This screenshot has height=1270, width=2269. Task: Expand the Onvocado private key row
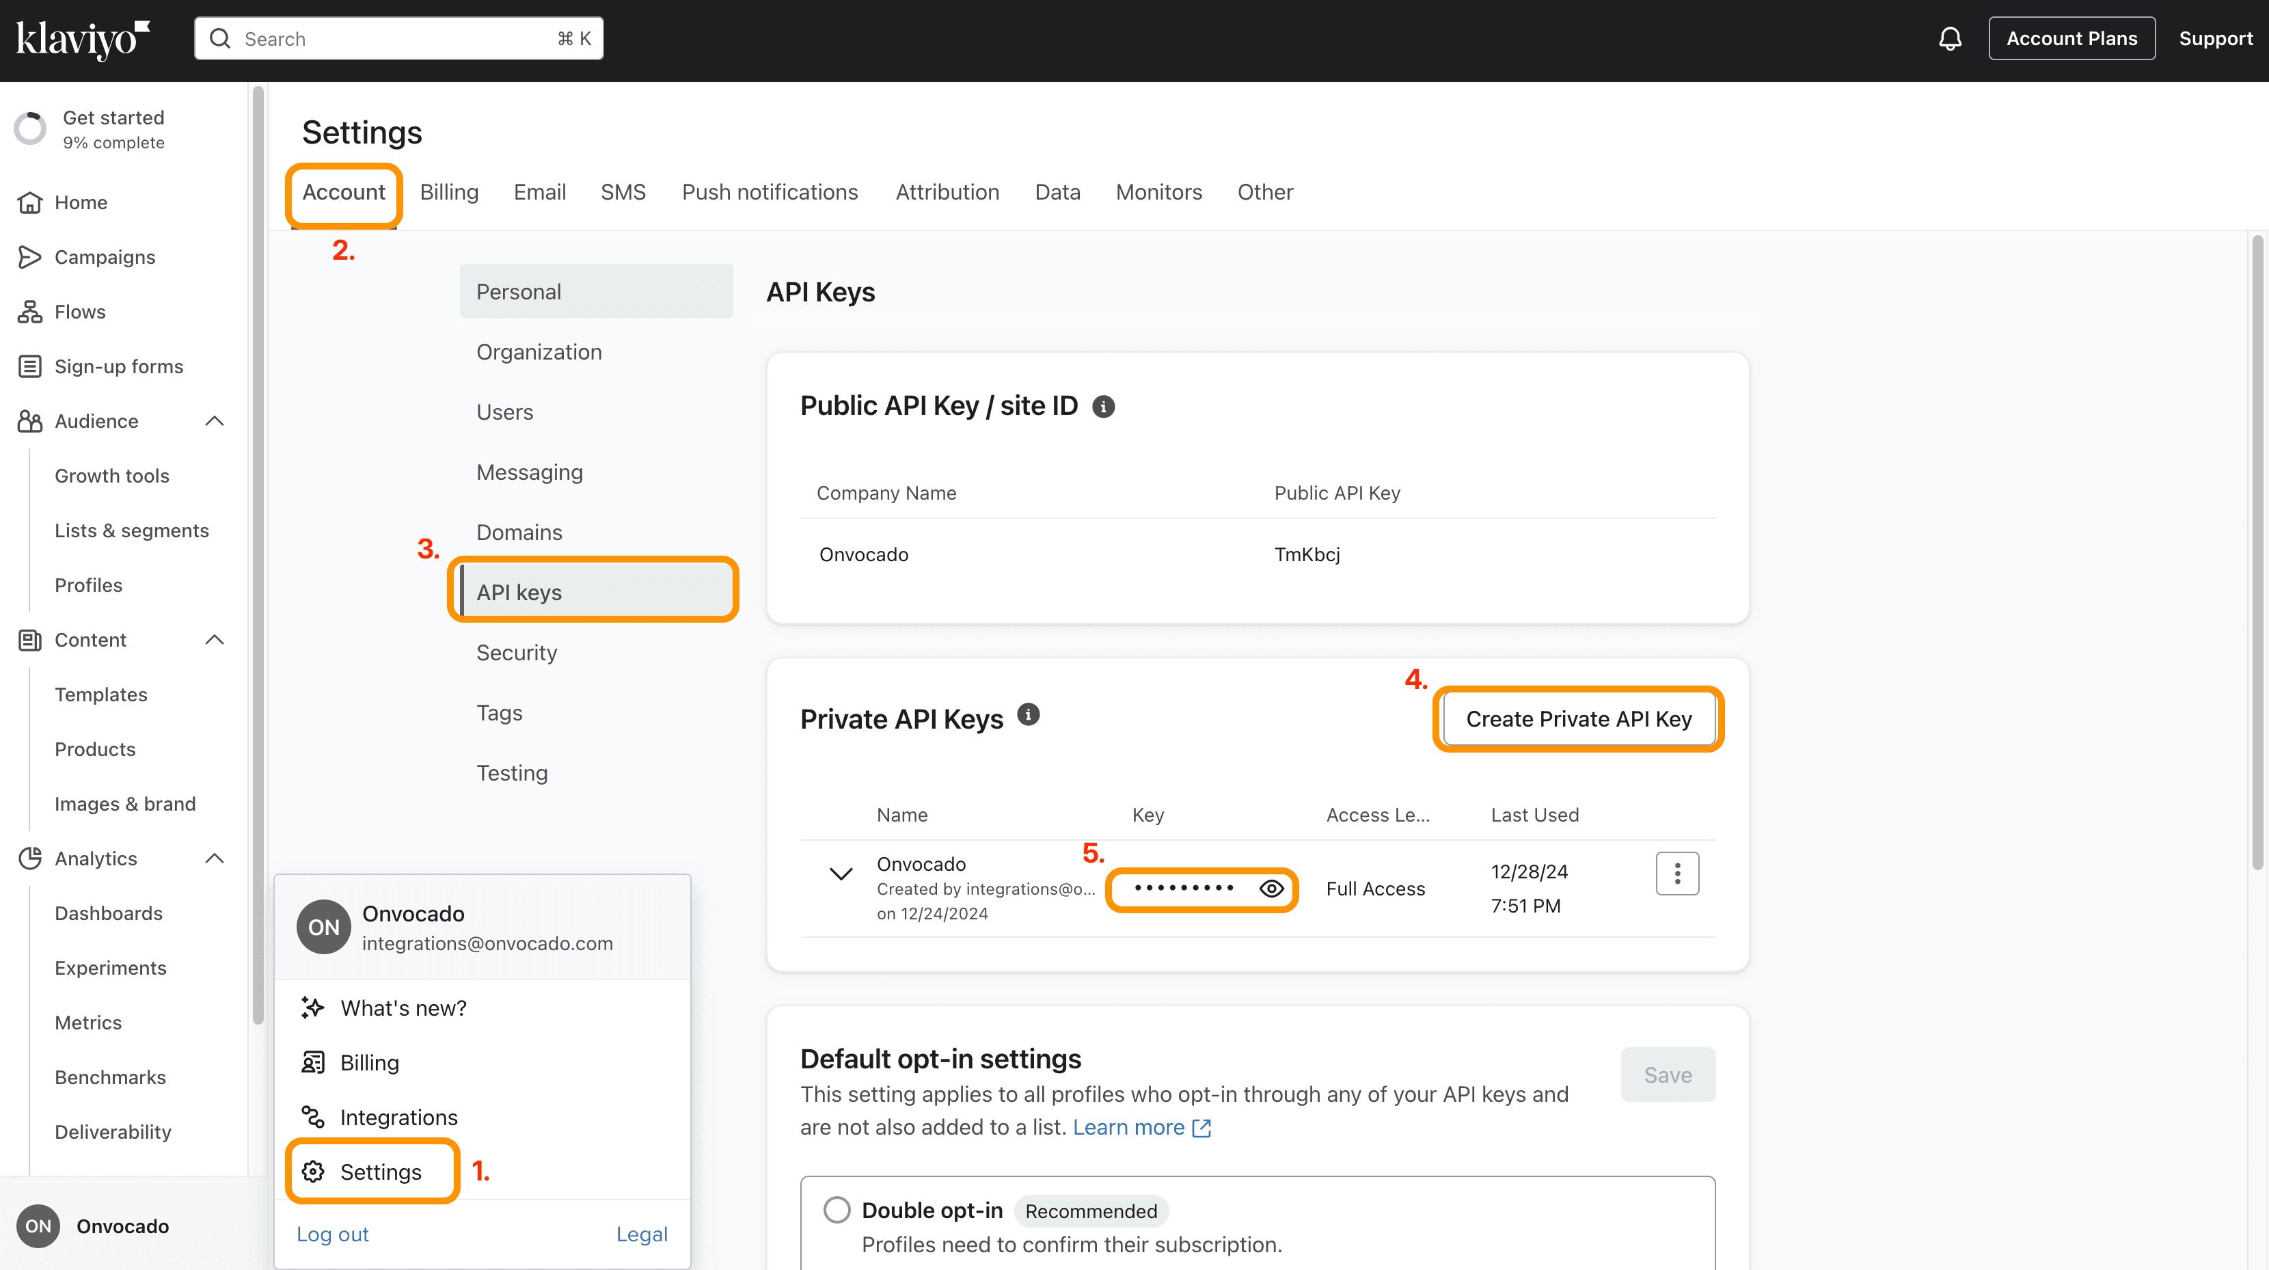click(841, 874)
